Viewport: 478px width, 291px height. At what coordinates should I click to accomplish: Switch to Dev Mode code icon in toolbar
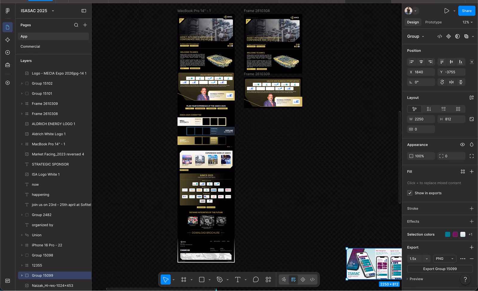pyautogui.click(x=312, y=280)
